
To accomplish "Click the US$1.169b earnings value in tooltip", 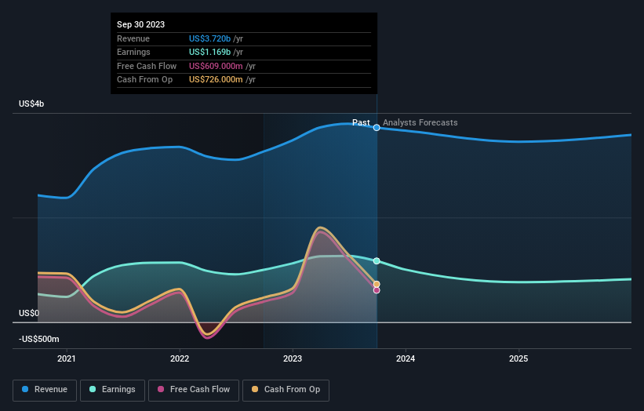I will [x=210, y=52].
